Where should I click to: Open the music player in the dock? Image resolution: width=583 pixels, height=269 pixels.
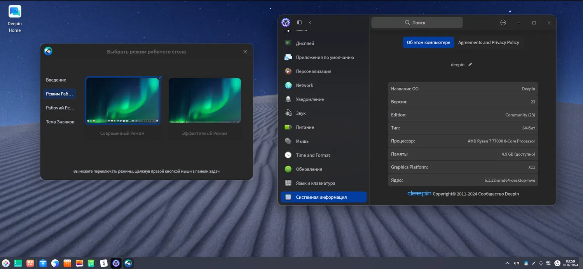coord(91,263)
